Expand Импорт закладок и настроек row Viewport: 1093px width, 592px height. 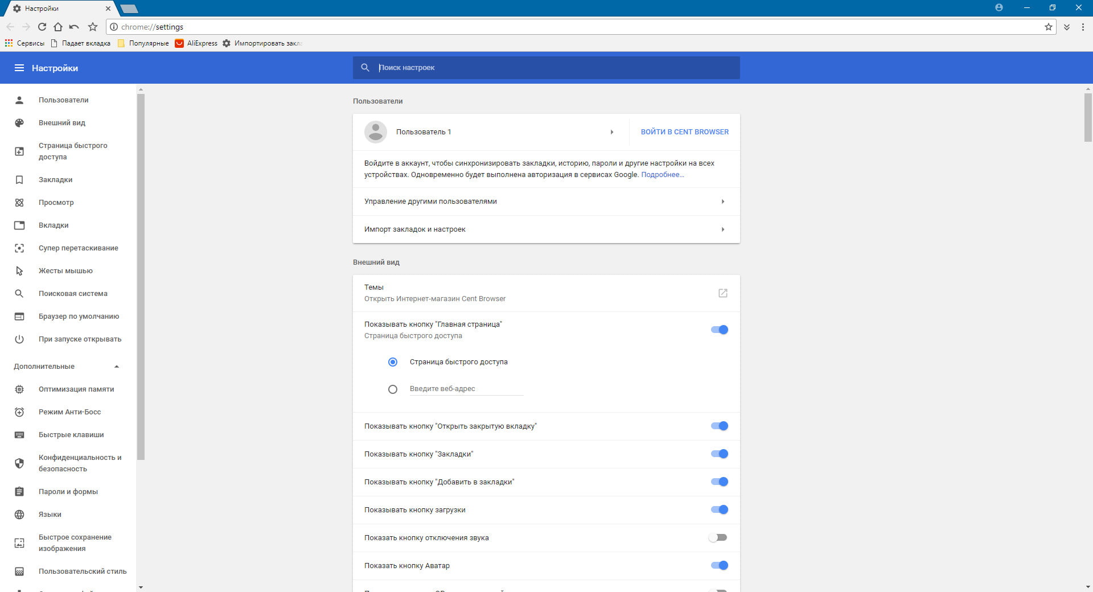pyautogui.click(x=722, y=229)
